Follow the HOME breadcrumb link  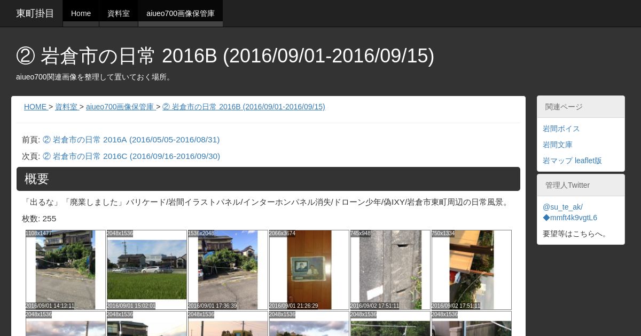point(35,107)
